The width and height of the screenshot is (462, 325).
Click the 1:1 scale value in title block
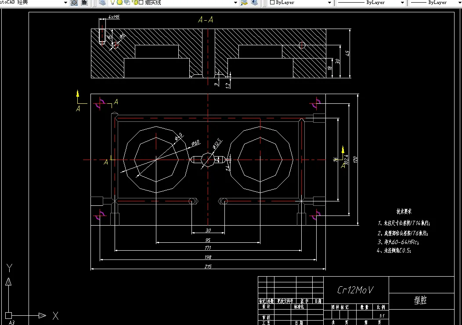pos(382,316)
